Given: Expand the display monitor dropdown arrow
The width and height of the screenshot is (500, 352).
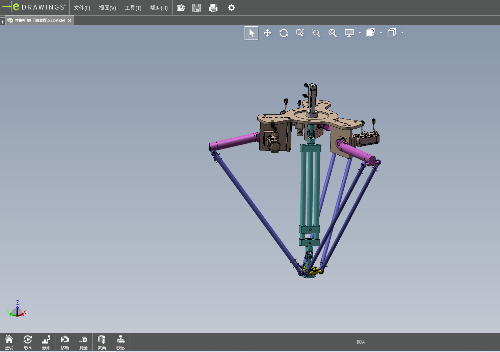Looking at the screenshot, I should 360,33.
